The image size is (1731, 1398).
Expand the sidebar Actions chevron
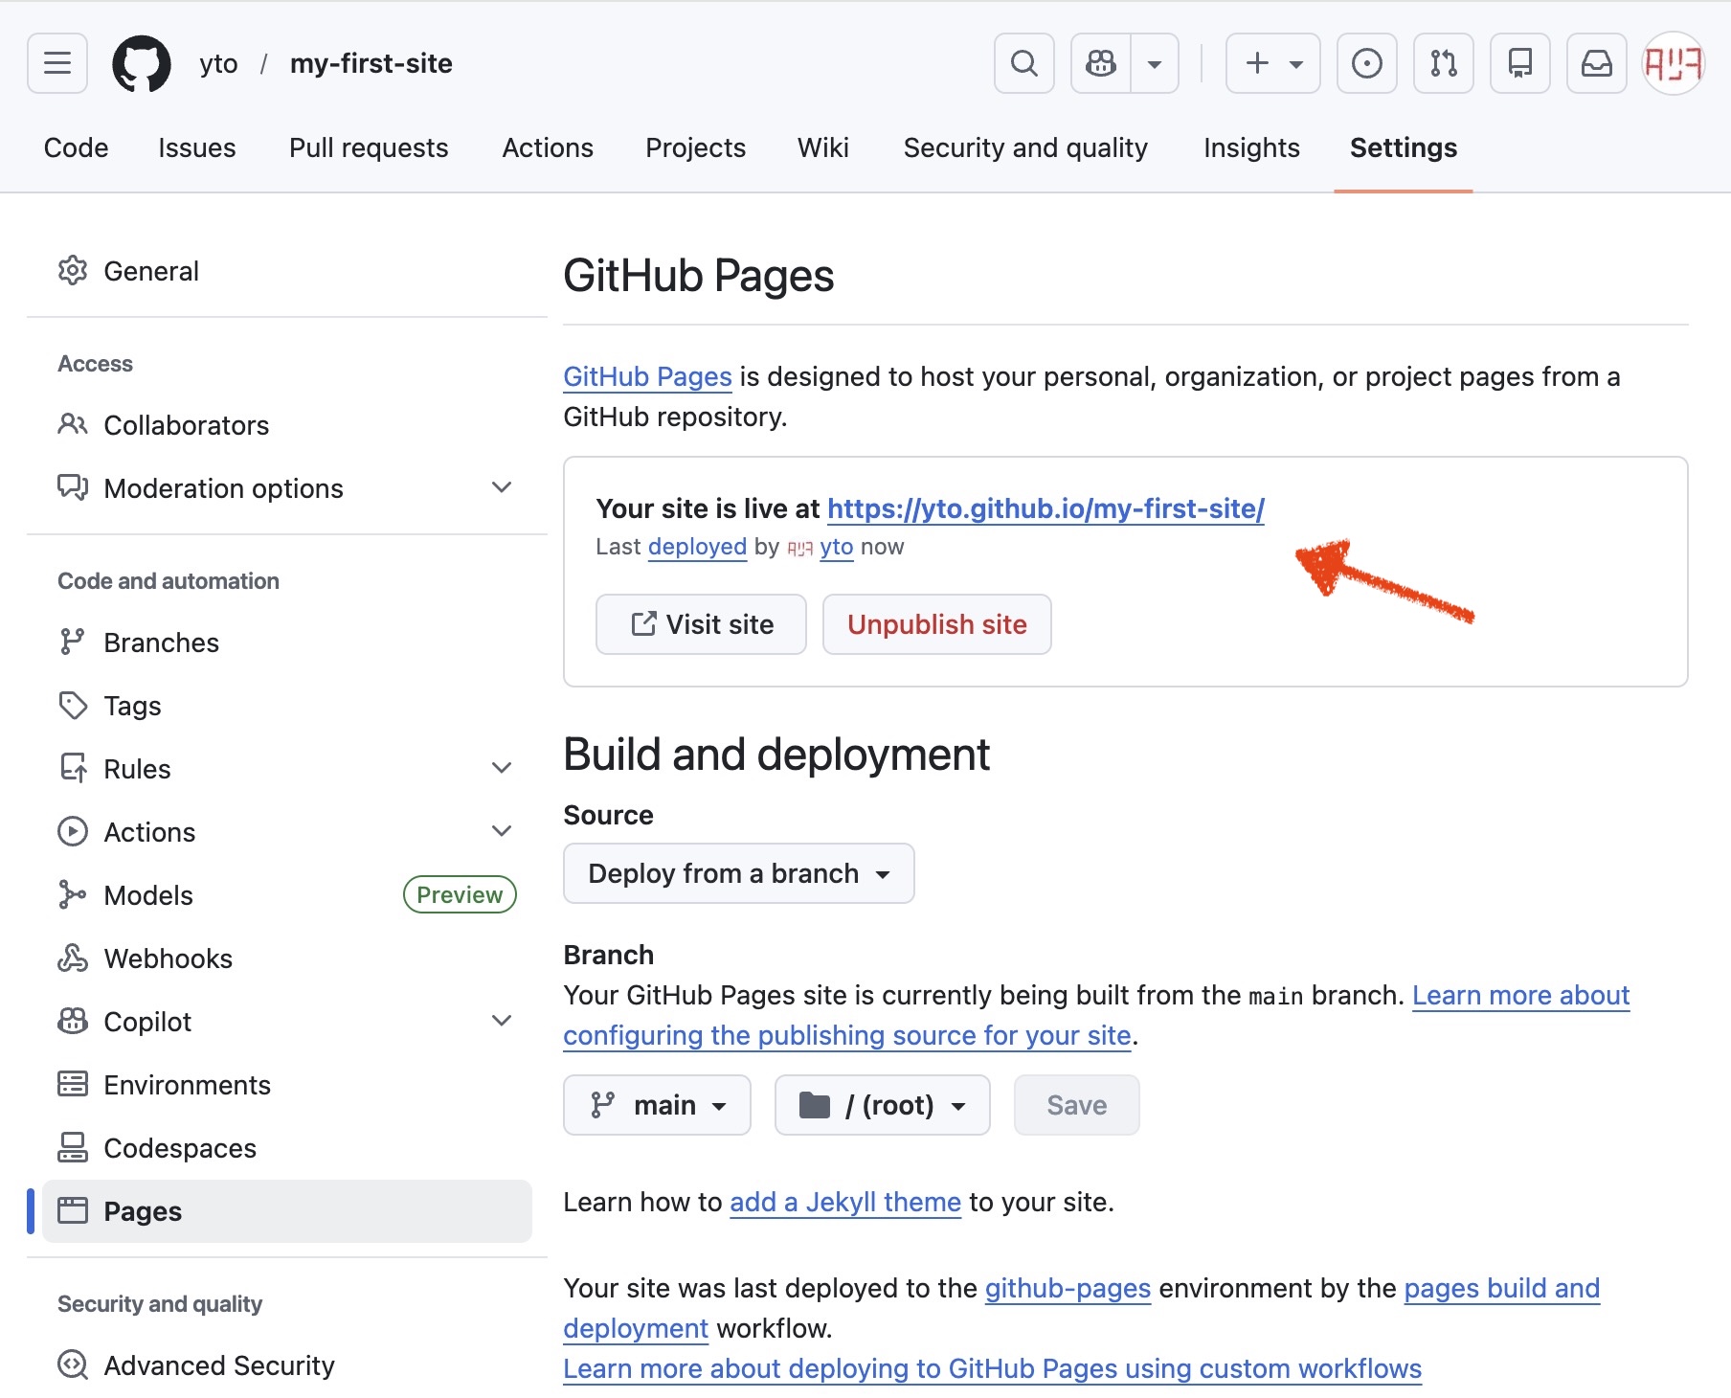coord(502,831)
